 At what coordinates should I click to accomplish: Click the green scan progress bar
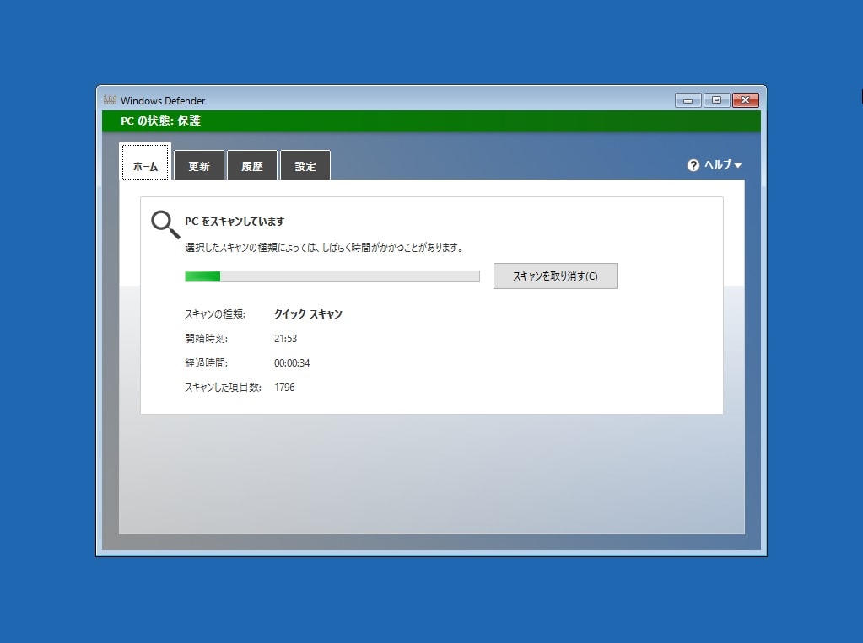coord(332,276)
